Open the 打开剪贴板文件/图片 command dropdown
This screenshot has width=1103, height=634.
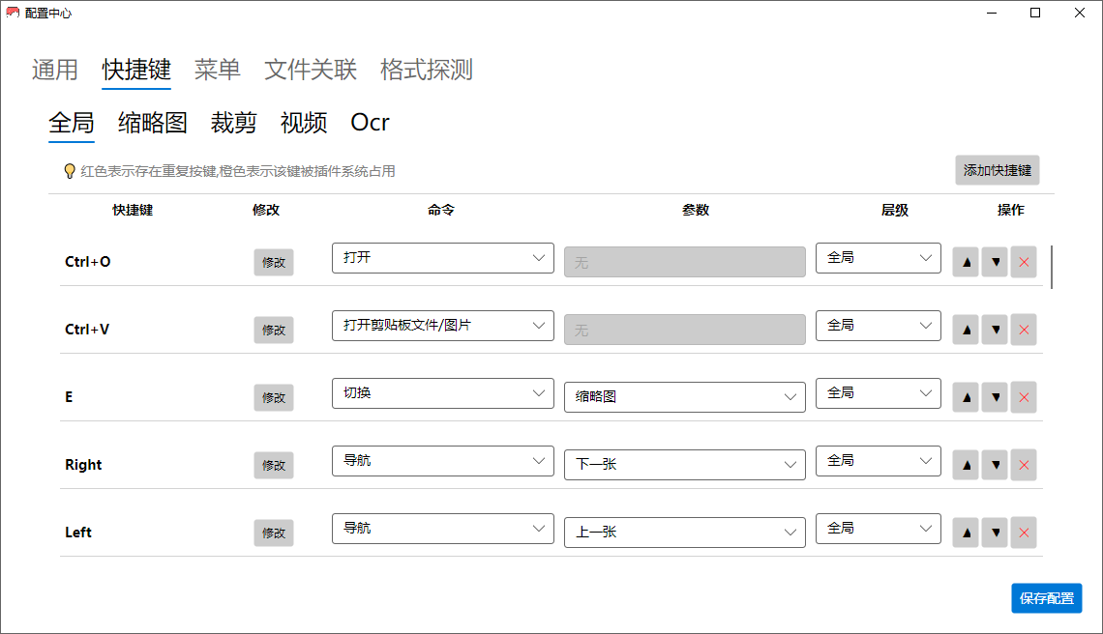(x=442, y=326)
